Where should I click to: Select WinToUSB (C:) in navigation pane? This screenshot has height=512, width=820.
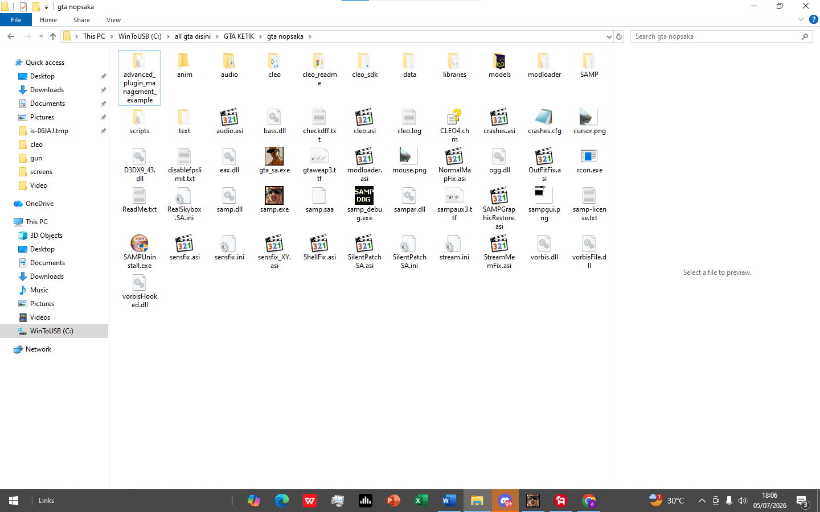click(x=54, y=331)
